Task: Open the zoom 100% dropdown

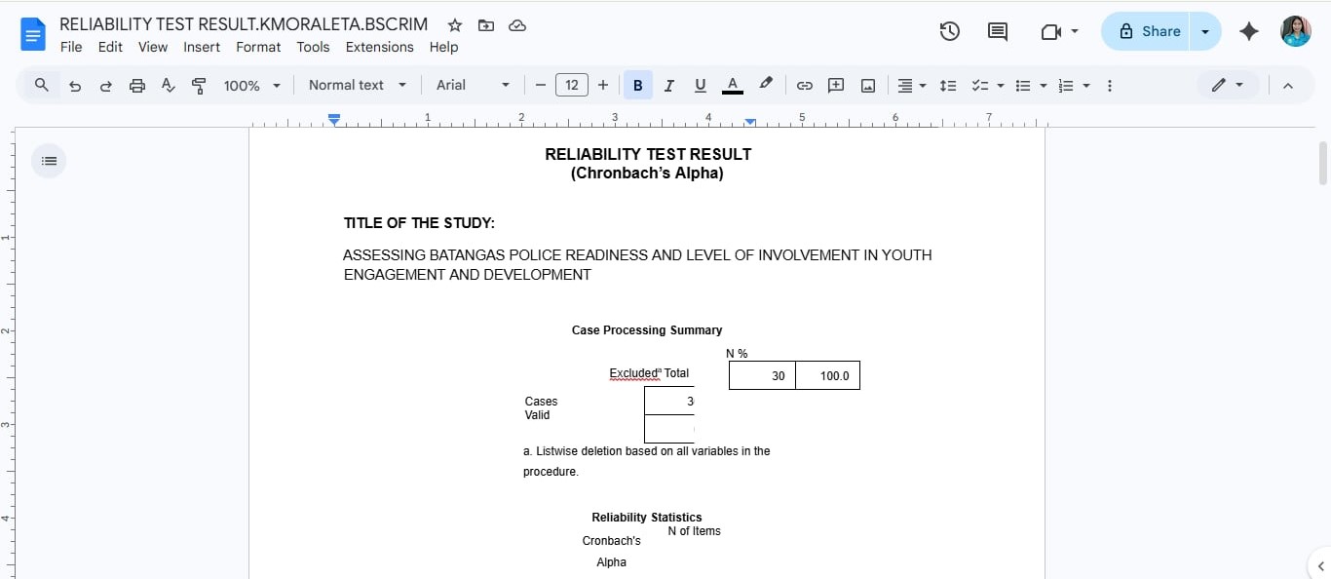Action: 251,86
